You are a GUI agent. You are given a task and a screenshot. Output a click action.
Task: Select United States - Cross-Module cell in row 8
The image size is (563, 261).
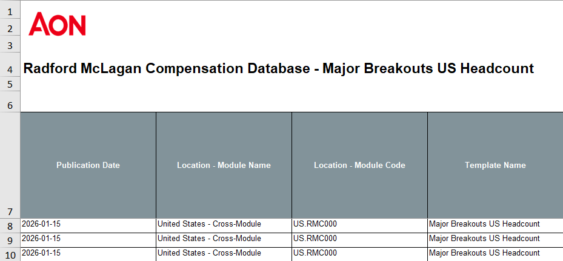[224, 224]
